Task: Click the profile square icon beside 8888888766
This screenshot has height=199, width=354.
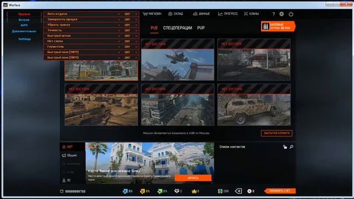Action: tap(61, 191)
